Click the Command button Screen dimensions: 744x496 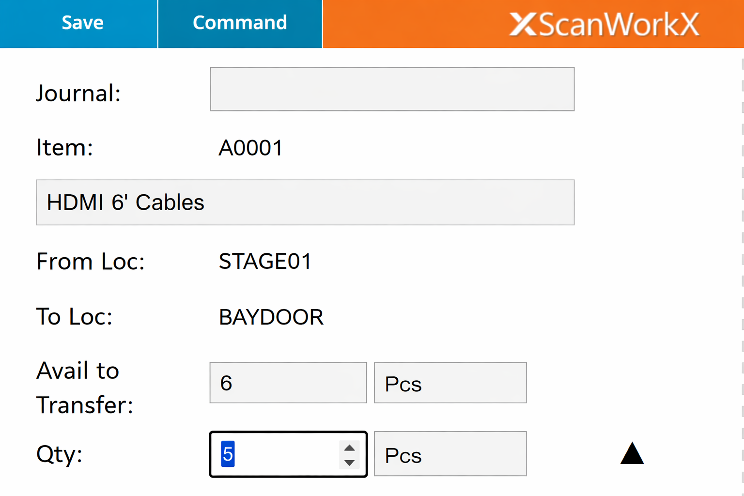tap(240, 23)
